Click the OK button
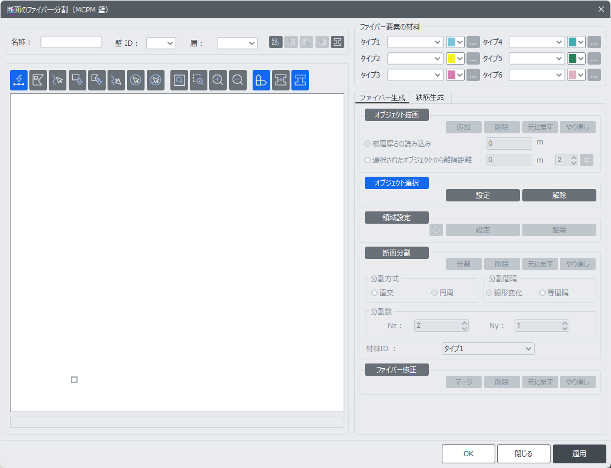 pyautogui.click(x=468, y=454)
